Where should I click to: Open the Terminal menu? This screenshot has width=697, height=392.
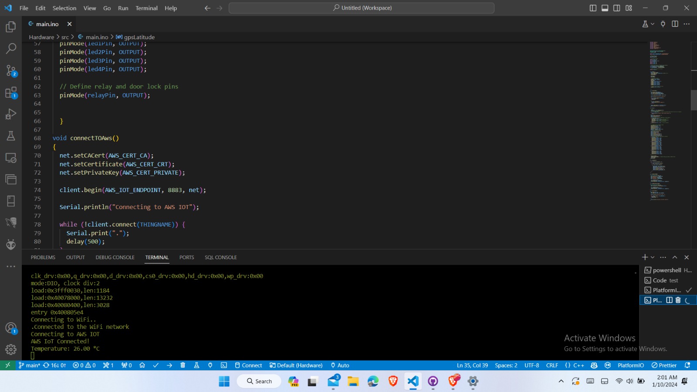click(x=146, y=8)
